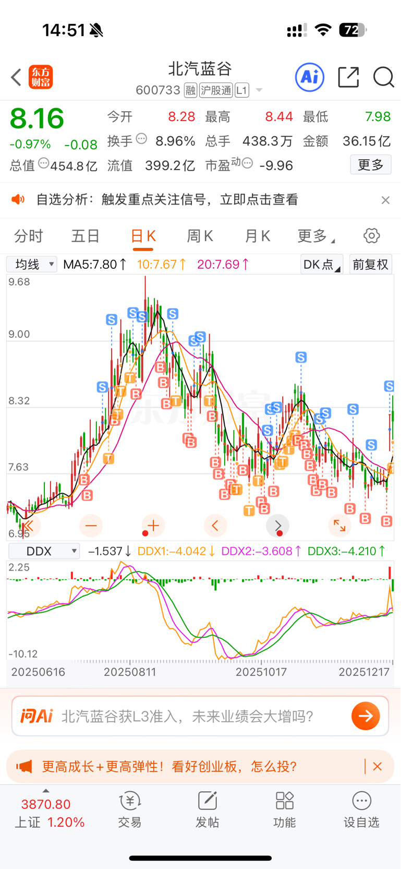Tap the L1 level tag
Image resolution: width=401 pixels, height=869 pixels.
coord(242,90)
